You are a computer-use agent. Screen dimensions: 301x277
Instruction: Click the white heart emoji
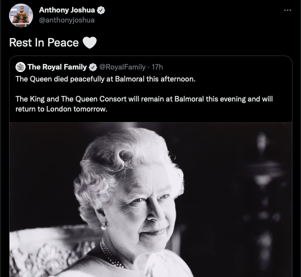click(x=89, y=43)
